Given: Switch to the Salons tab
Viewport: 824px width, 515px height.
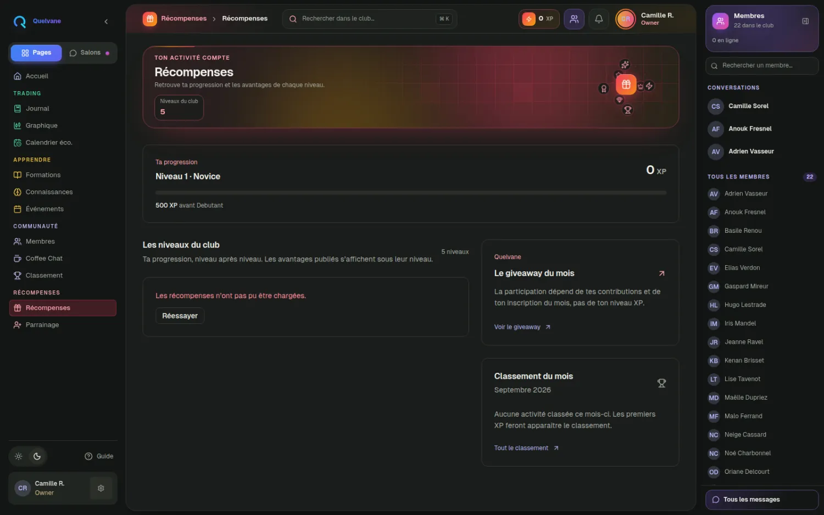Looking at the screenshot, I should coord(90,53).
